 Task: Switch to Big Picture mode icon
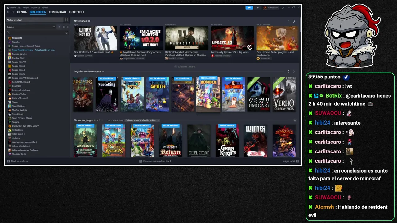coord(283,7)
